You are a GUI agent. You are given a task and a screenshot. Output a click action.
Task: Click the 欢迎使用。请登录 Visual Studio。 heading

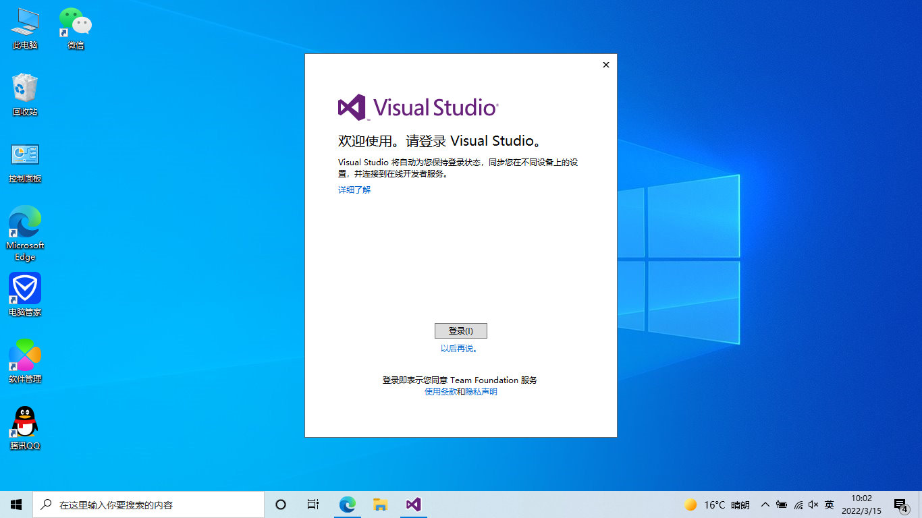(x=440, y=141)
